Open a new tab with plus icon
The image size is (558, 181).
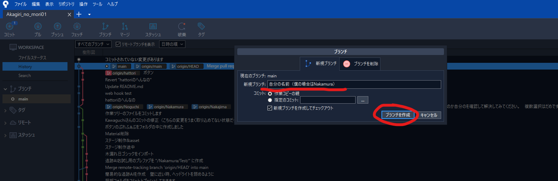(x=79, y=14)
